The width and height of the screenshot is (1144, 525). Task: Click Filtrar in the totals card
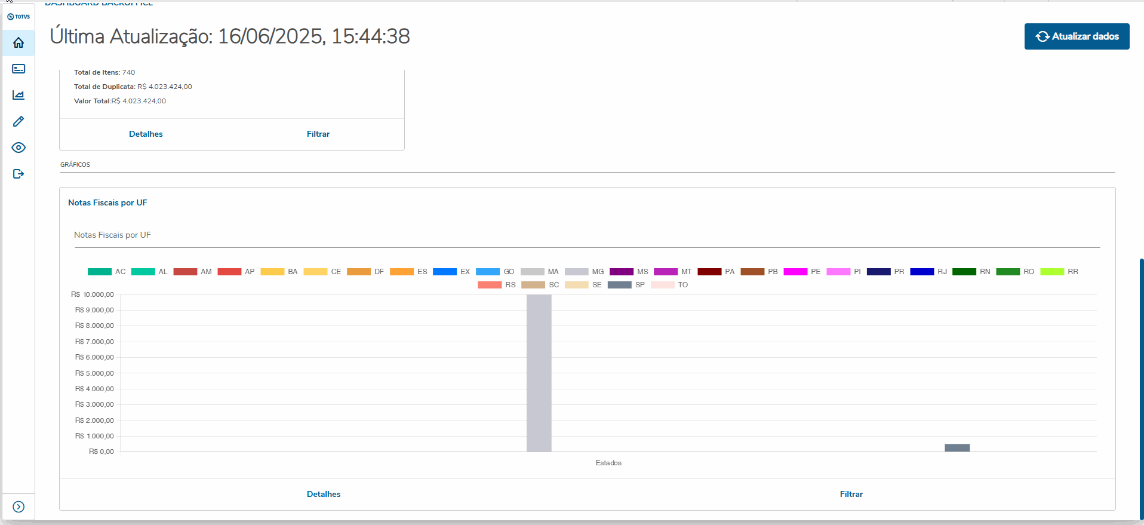tap(318, 134)
